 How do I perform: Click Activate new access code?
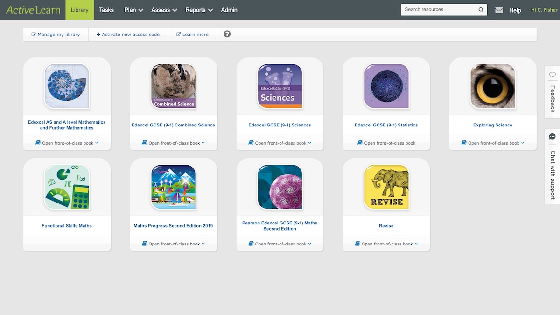[x=128, y=35]
